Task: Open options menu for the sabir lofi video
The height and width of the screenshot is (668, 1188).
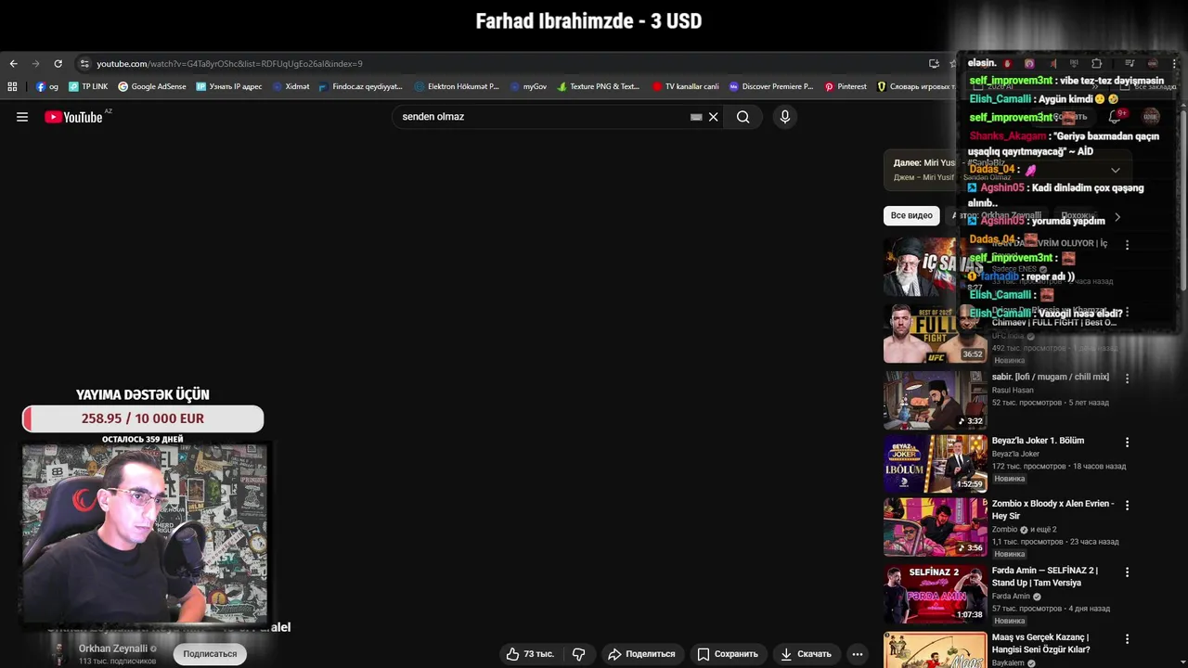Action: tap(1127, 379)
